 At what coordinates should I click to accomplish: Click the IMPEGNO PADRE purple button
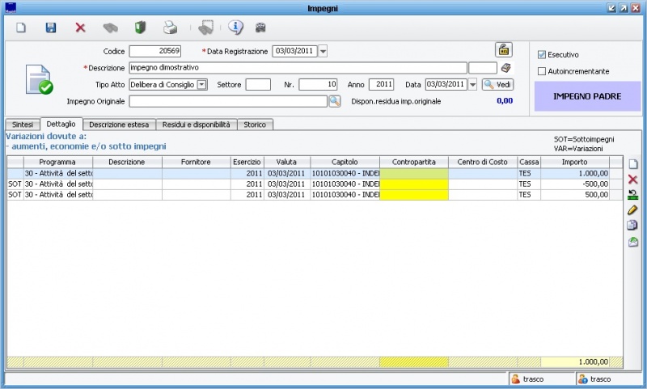pos(586,96)
